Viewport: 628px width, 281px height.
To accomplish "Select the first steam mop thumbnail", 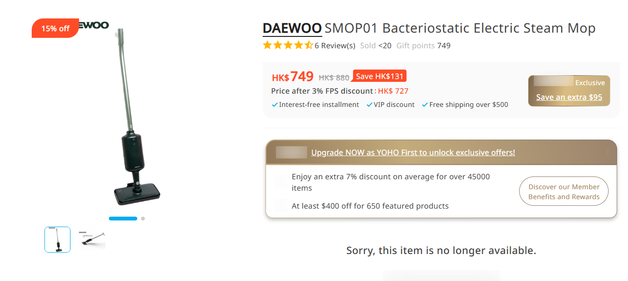I will 57,239.
